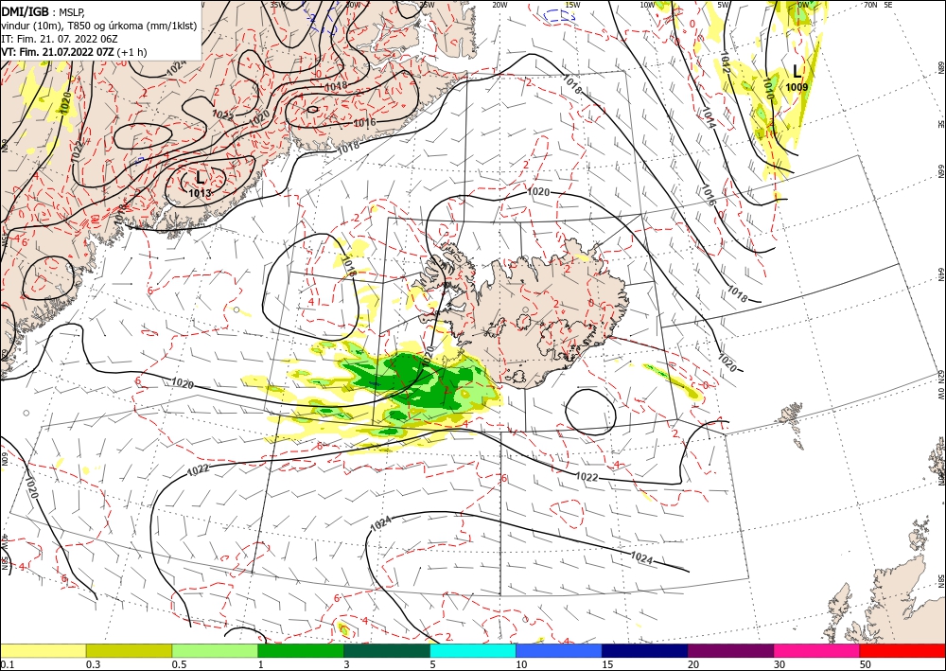Click the '1013' pressure value under Greenland low
Image resolution: width=946 pixels, height=671 pixels.
[x=201, y=193]
